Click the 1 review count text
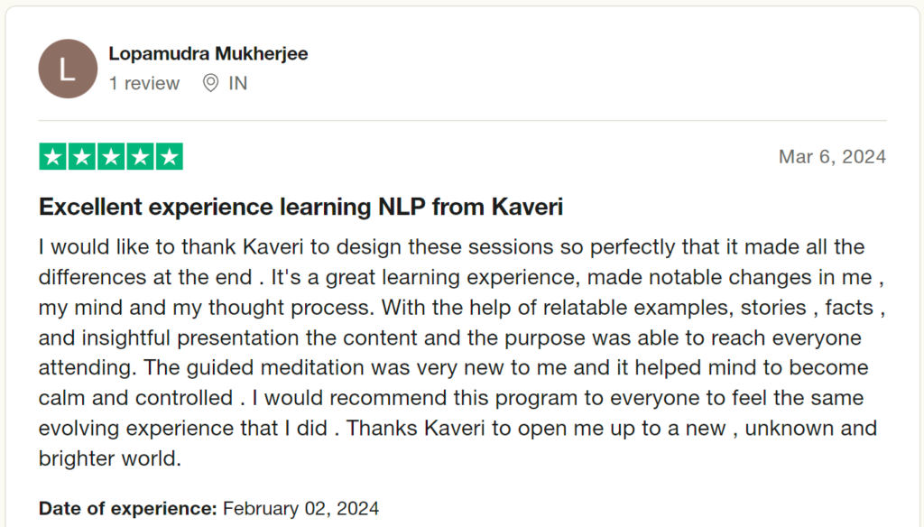924x527 pixels. [x=143, y=83]
